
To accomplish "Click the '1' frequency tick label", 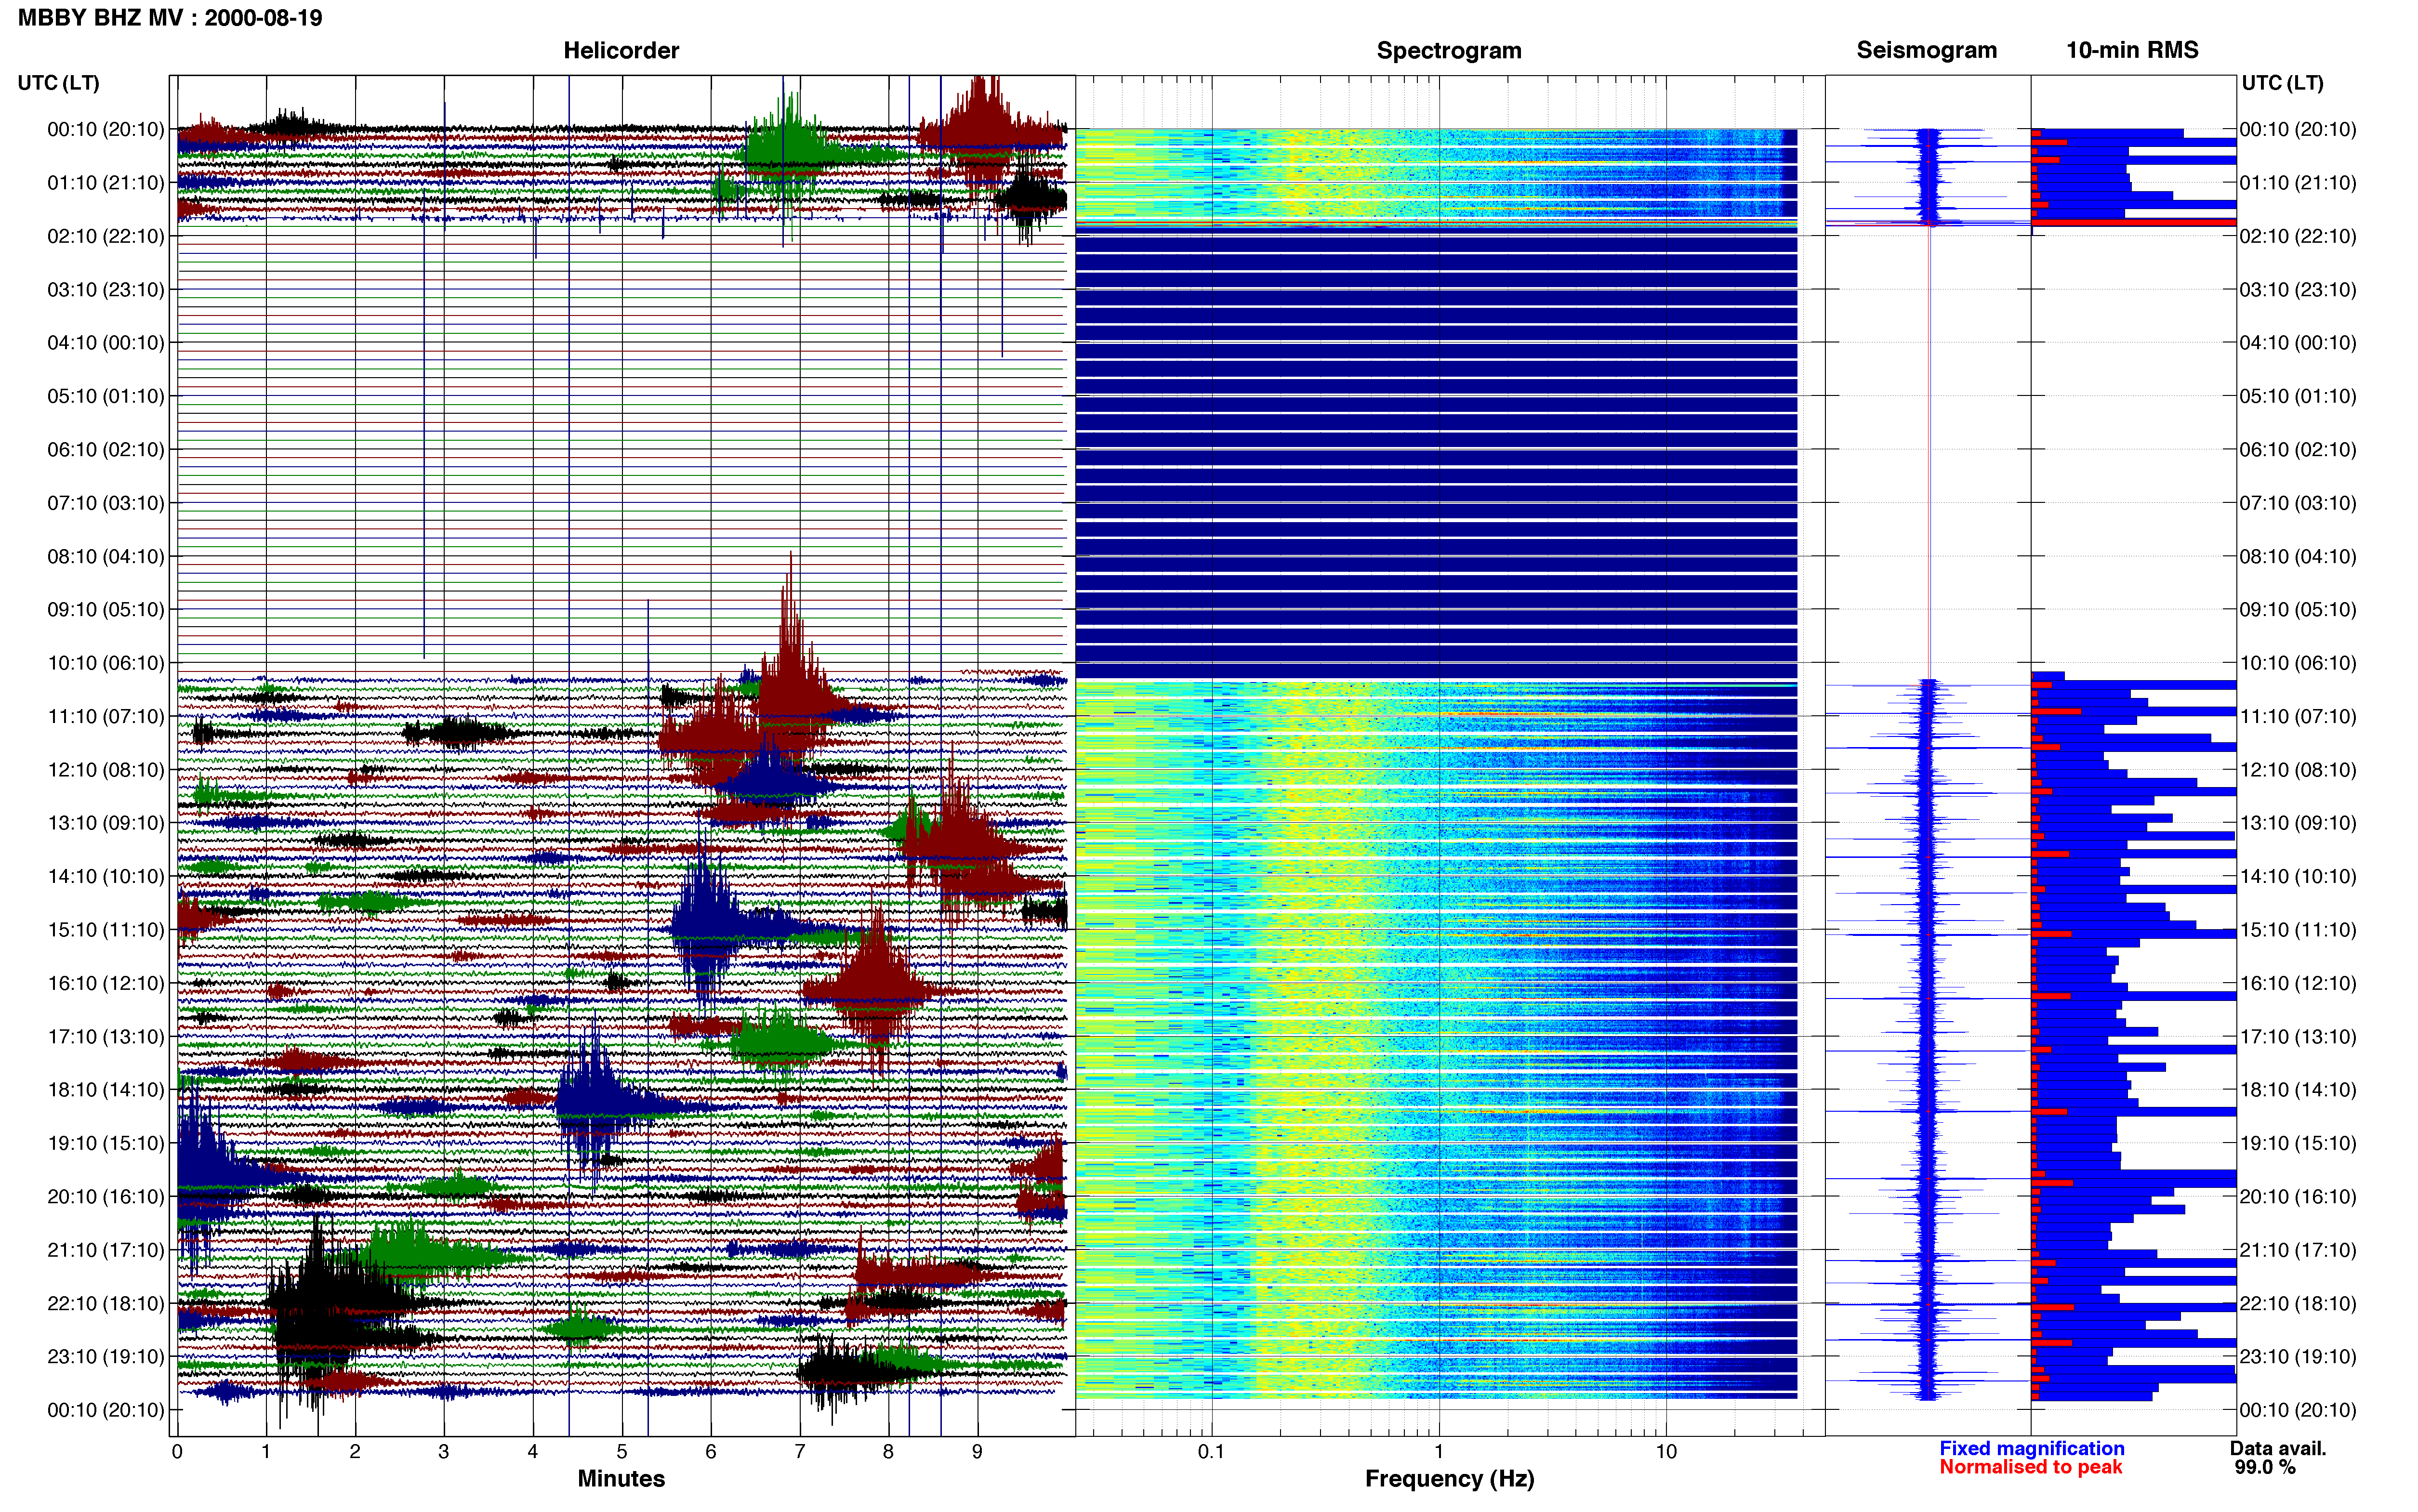I will (x=1439, y=1451).
